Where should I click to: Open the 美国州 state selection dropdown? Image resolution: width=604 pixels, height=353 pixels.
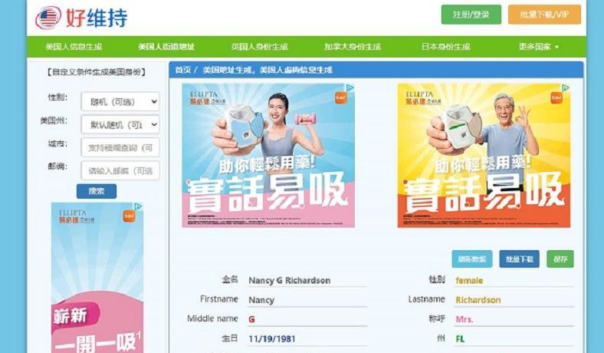[120, 124]
